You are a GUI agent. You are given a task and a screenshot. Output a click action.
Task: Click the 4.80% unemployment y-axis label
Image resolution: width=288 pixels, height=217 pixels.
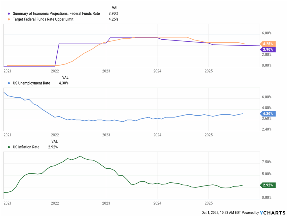point(267,108)
